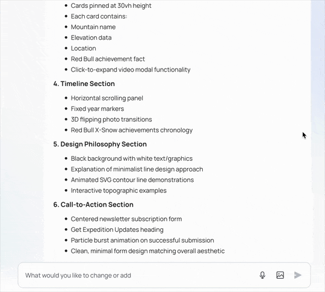
Task: Click "Red Bull X-Snow achievements chronology" text
Action: click(132, 130)
